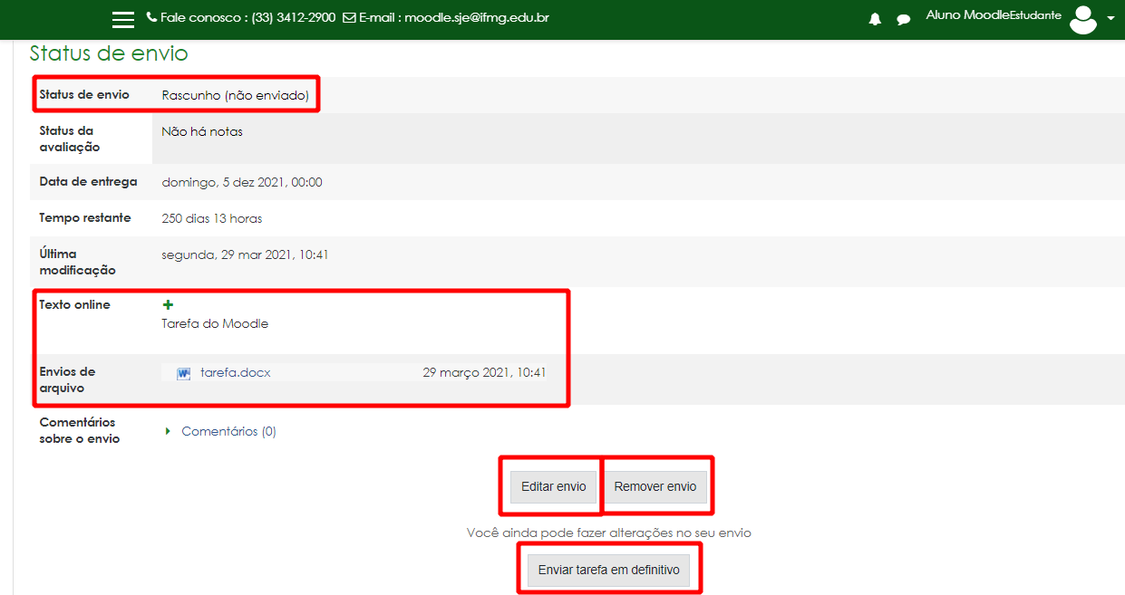Open the Comentários (0) link
The height and width of the screenshot is (595, 1125).
click(x=228, y=431)
